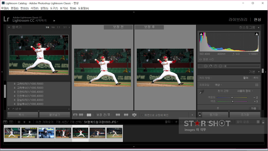Toggle the 원본 사진 checkbox
The height and width of the screenshot is (151, 268).
200,60
